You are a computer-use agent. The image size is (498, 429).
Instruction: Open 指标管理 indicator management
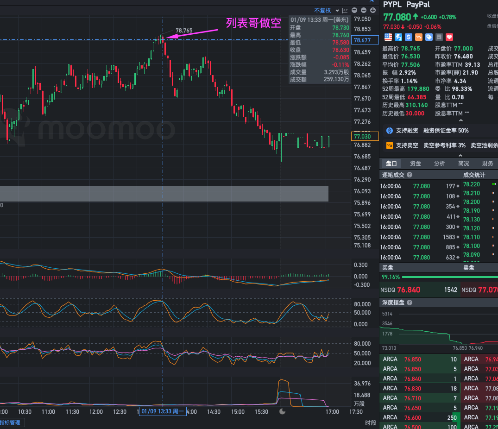(x=11, y=423)
